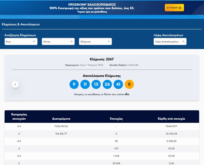Click the Διανεμόμενα column header
Viewport: 204px width, 165px height.
point(61,118)
